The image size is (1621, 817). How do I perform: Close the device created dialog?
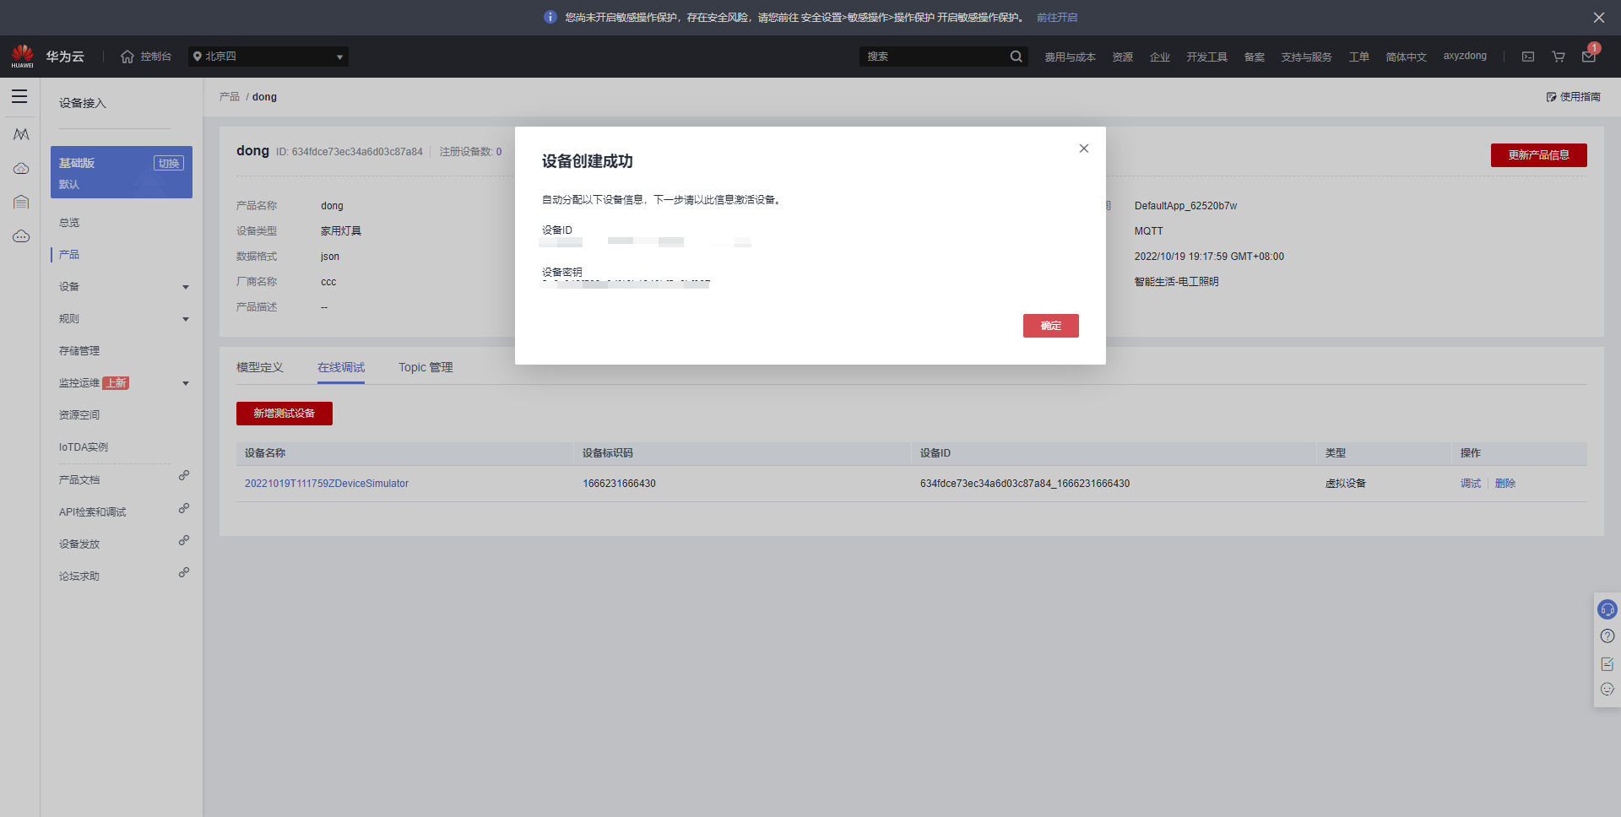(x=1084, y=149)
